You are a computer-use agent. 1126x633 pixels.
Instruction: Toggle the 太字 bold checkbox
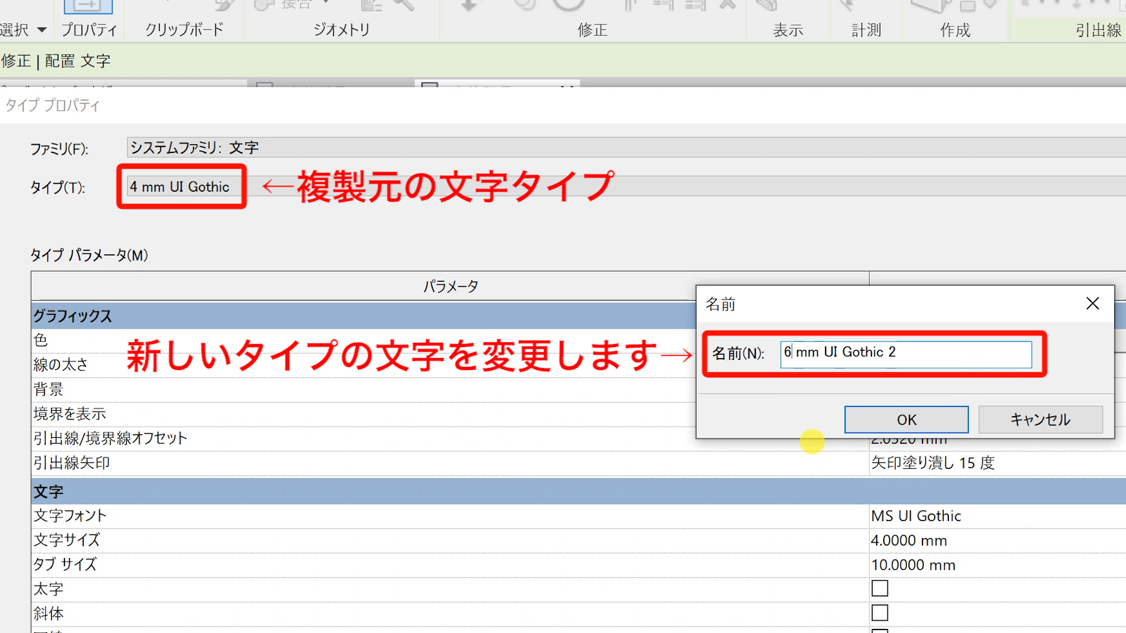880,588
